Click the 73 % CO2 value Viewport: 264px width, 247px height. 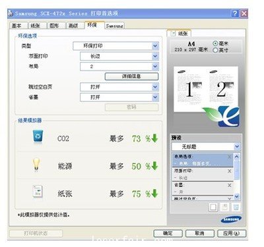pyautogui.click(x=141, y=138)
